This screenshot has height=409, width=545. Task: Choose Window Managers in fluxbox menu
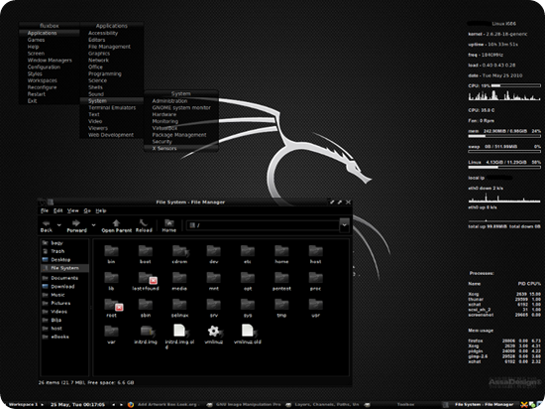coord(50,61)
